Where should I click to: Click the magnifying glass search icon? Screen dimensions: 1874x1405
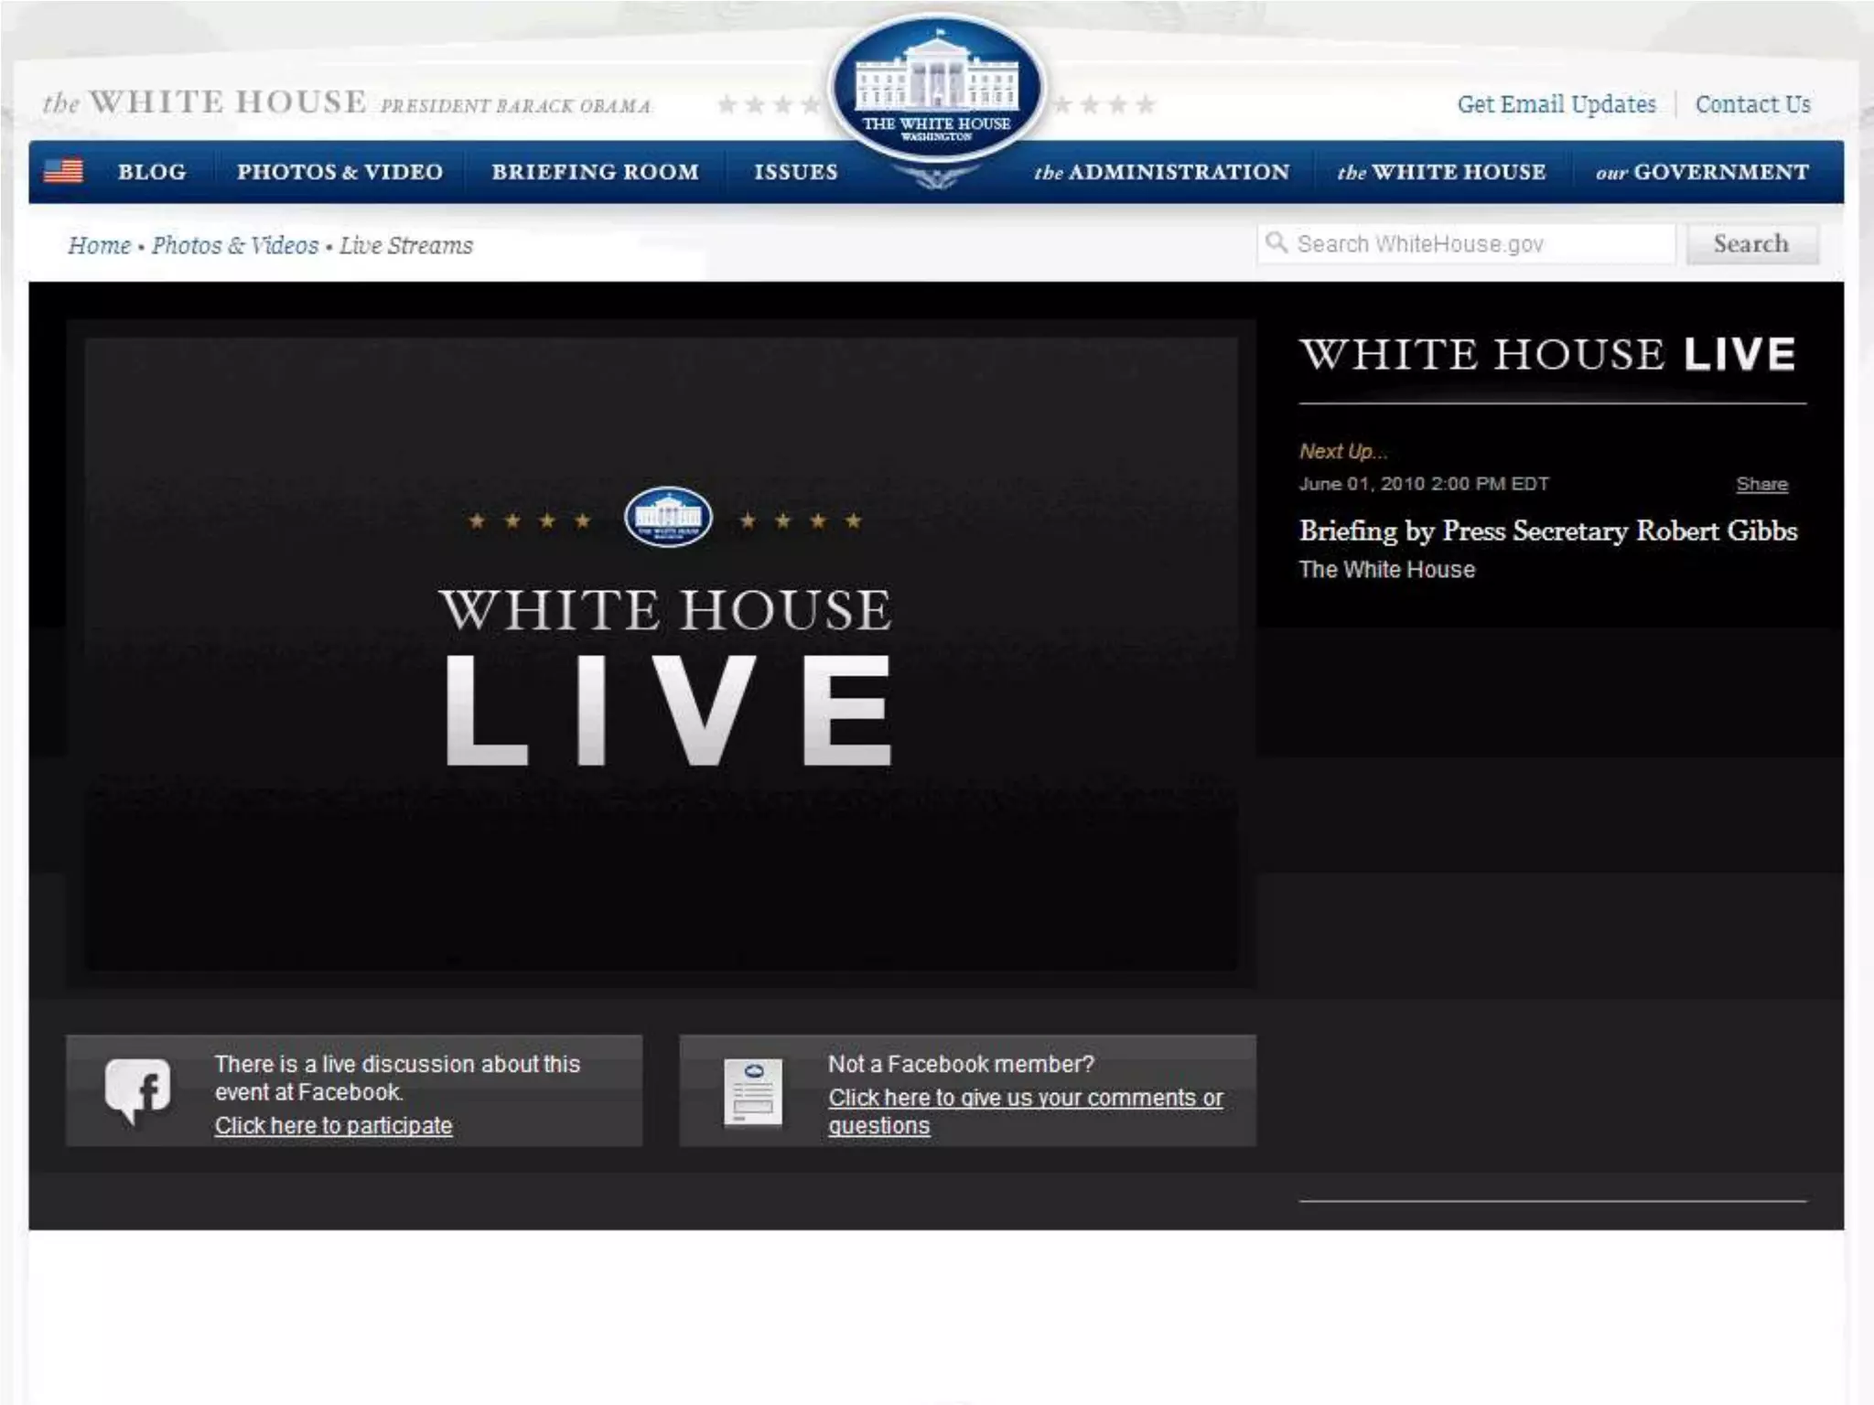coord(1276,243)
